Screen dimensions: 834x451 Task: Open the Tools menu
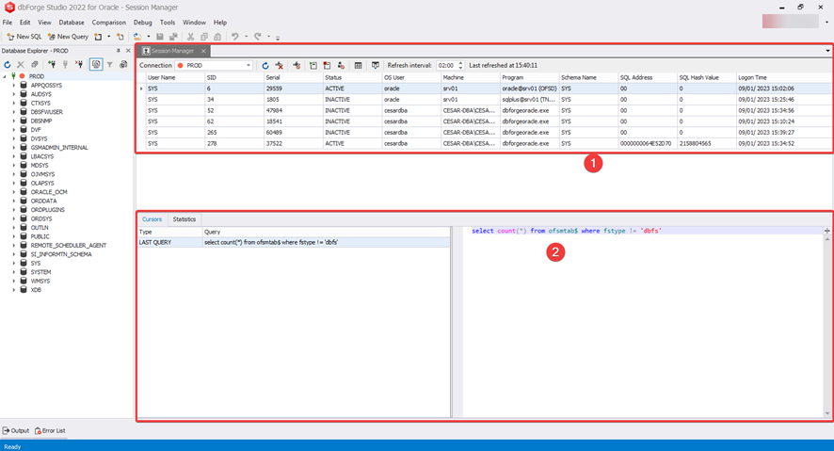pos(167,23)
